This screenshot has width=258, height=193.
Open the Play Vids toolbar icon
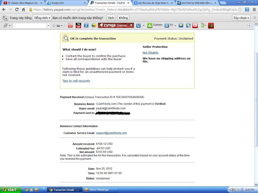click(x=70, y=26)
